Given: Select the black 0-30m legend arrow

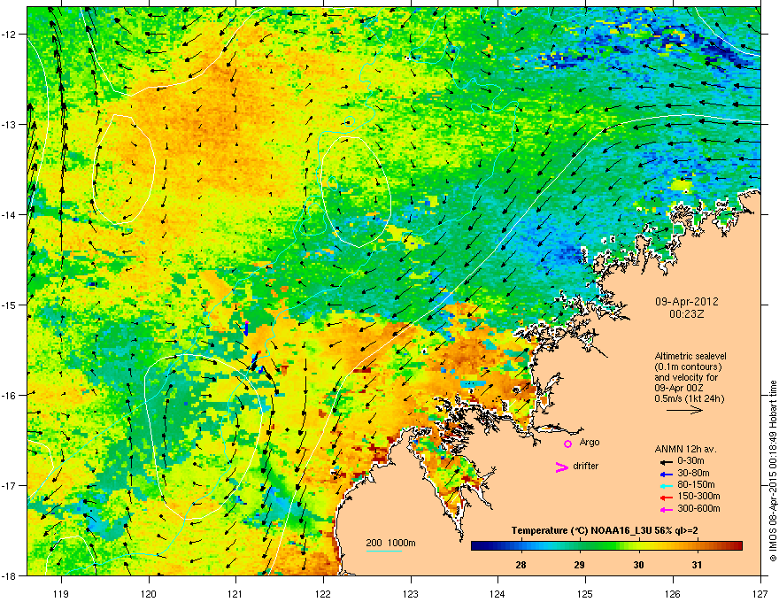Looking at the screenshot, I should tap(667, 461).
